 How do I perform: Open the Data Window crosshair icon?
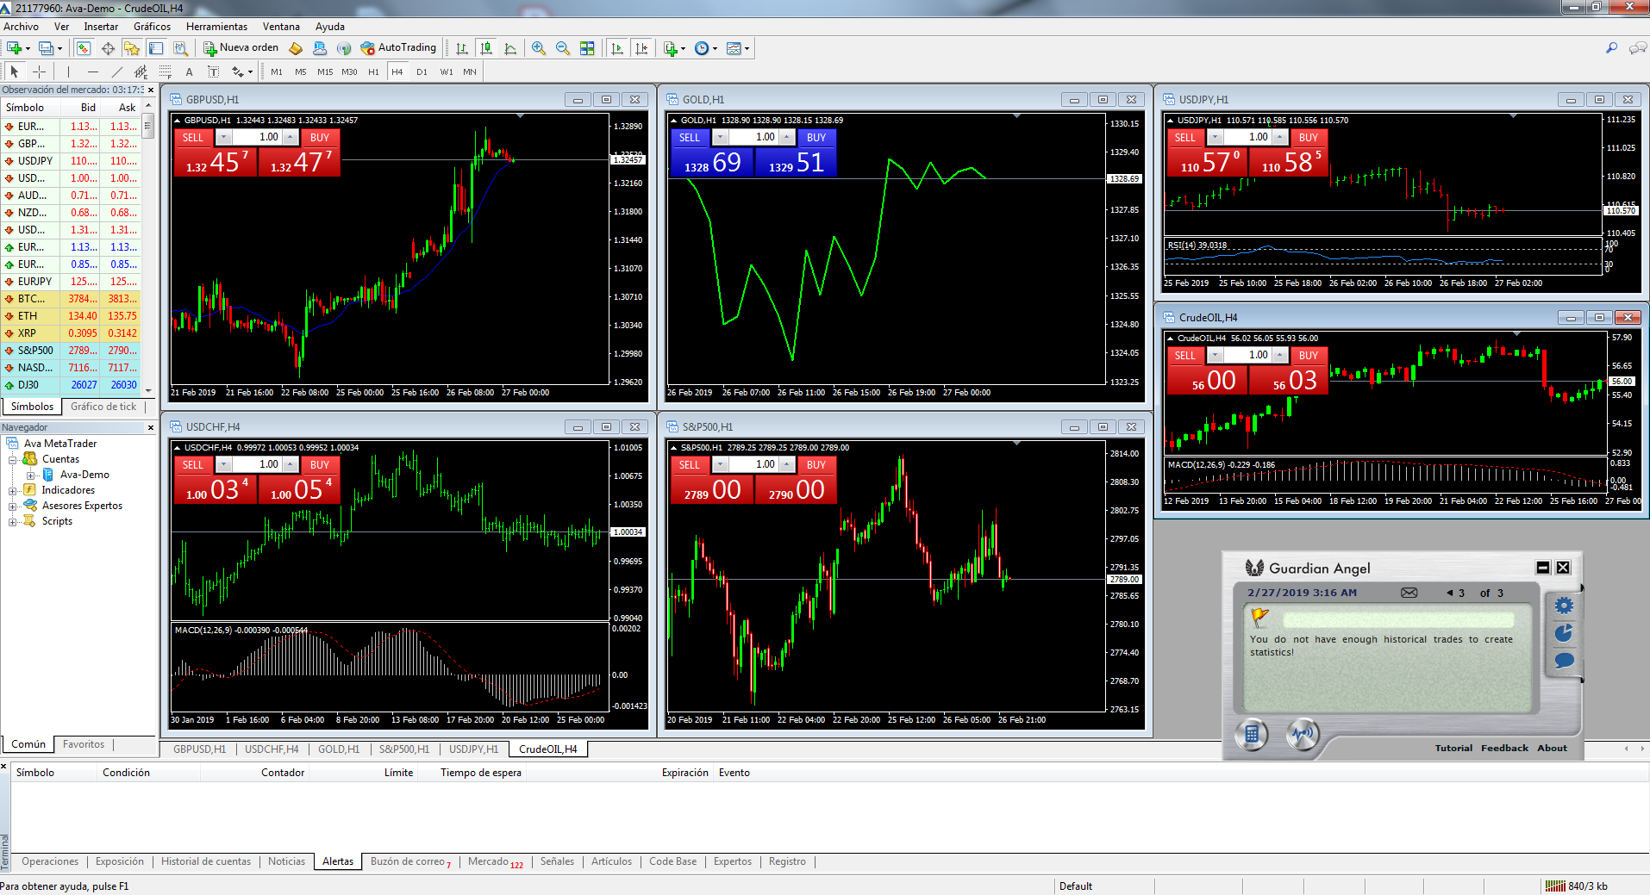(x=108, y=48)
